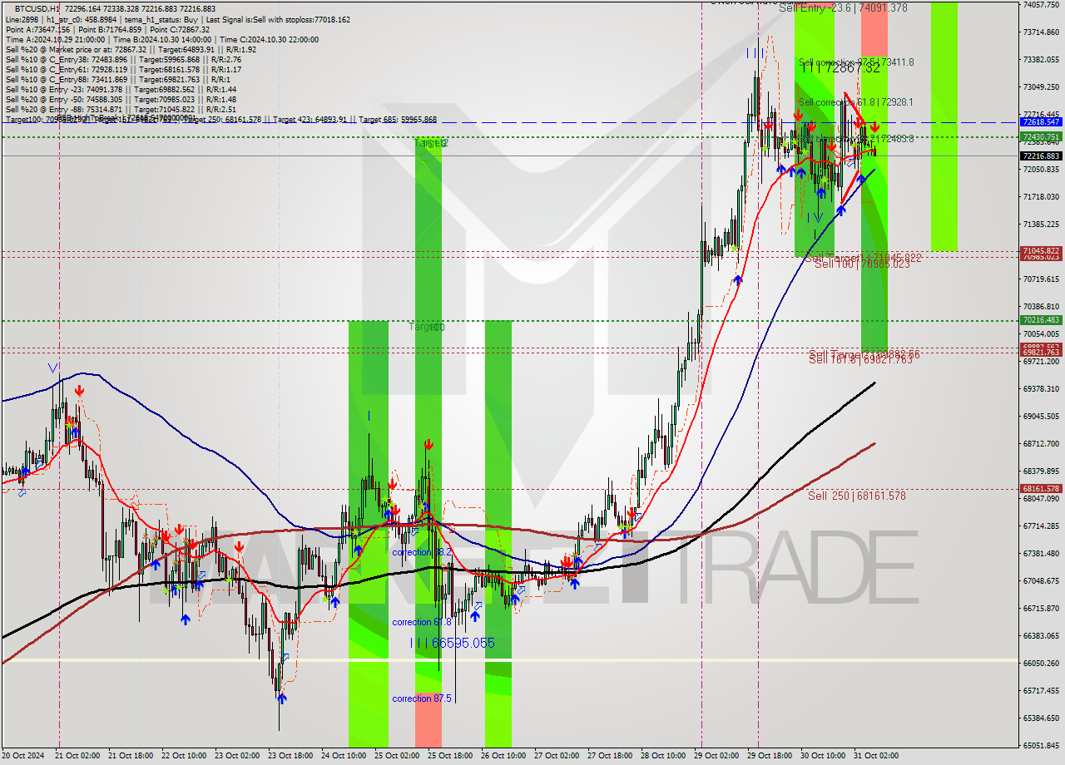Click the 70719.615 price axis value
The image size is (1065, 765).
click(x=1041, y=279)
